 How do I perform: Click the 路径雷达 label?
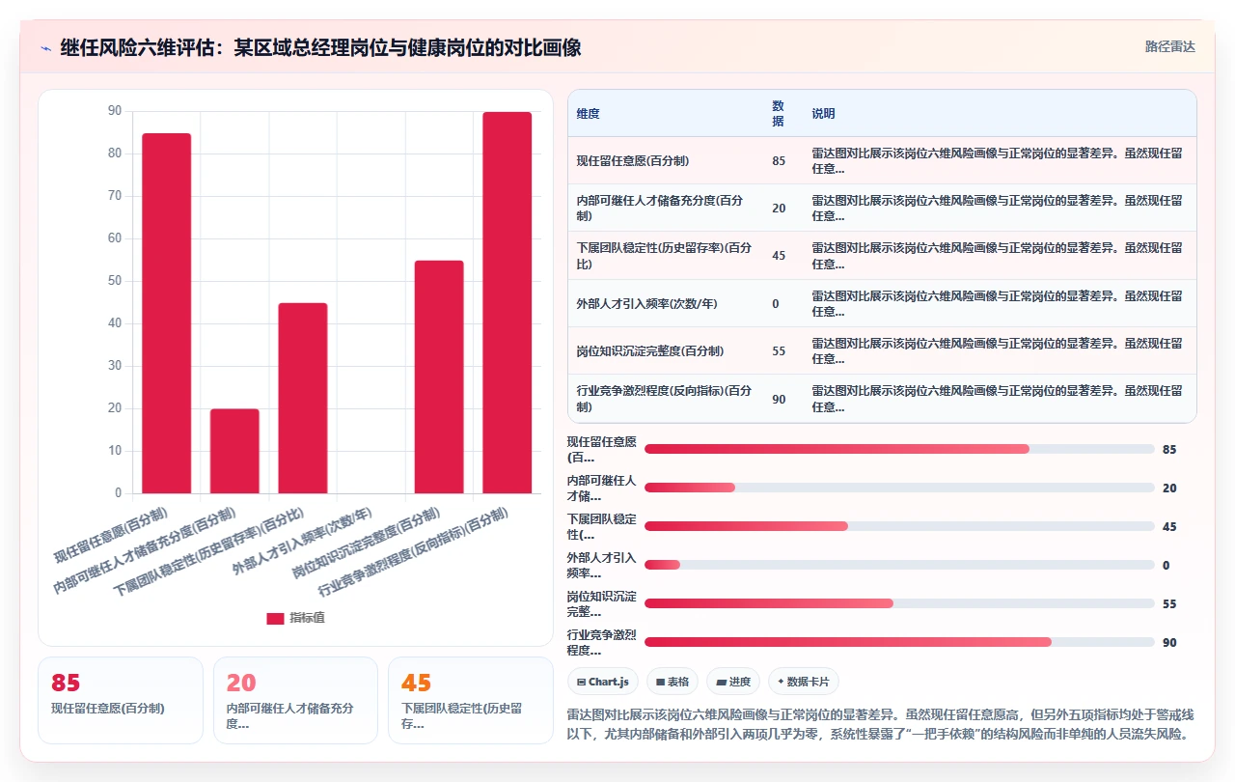click(x=1169, y=46)
